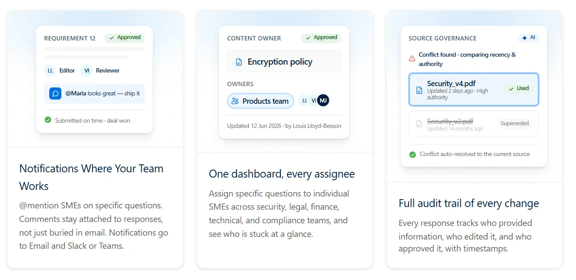576x280 pixels.
Task: Click the red warning triangle beside Conflict found
Action: [412, 58]
